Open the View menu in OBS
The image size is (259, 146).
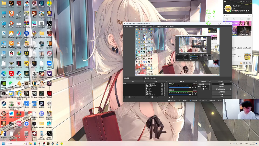(137, 26)
